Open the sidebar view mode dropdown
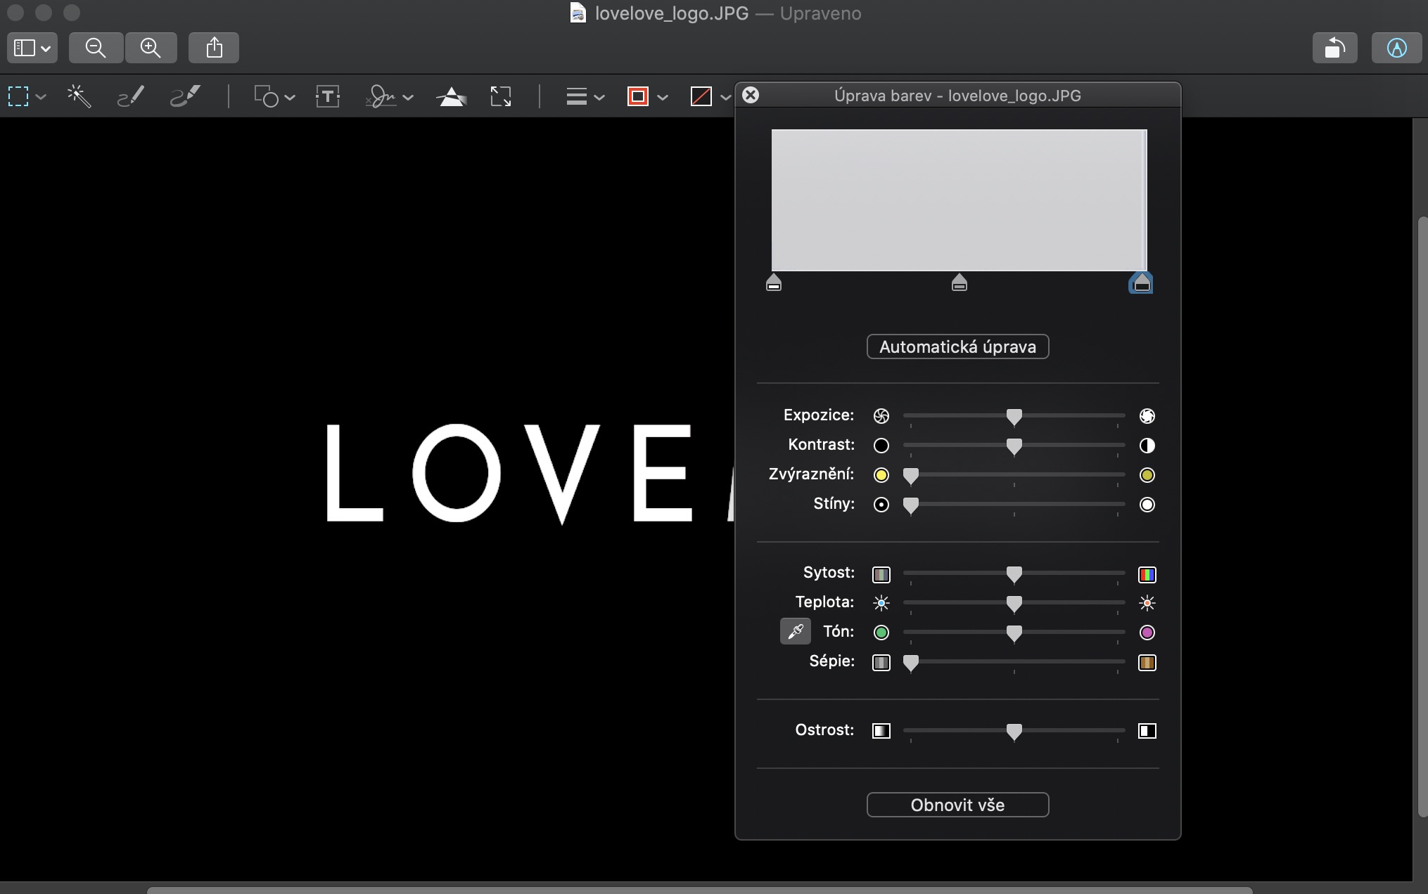Viewport: 1428px width, 894px height. [32, 48]
